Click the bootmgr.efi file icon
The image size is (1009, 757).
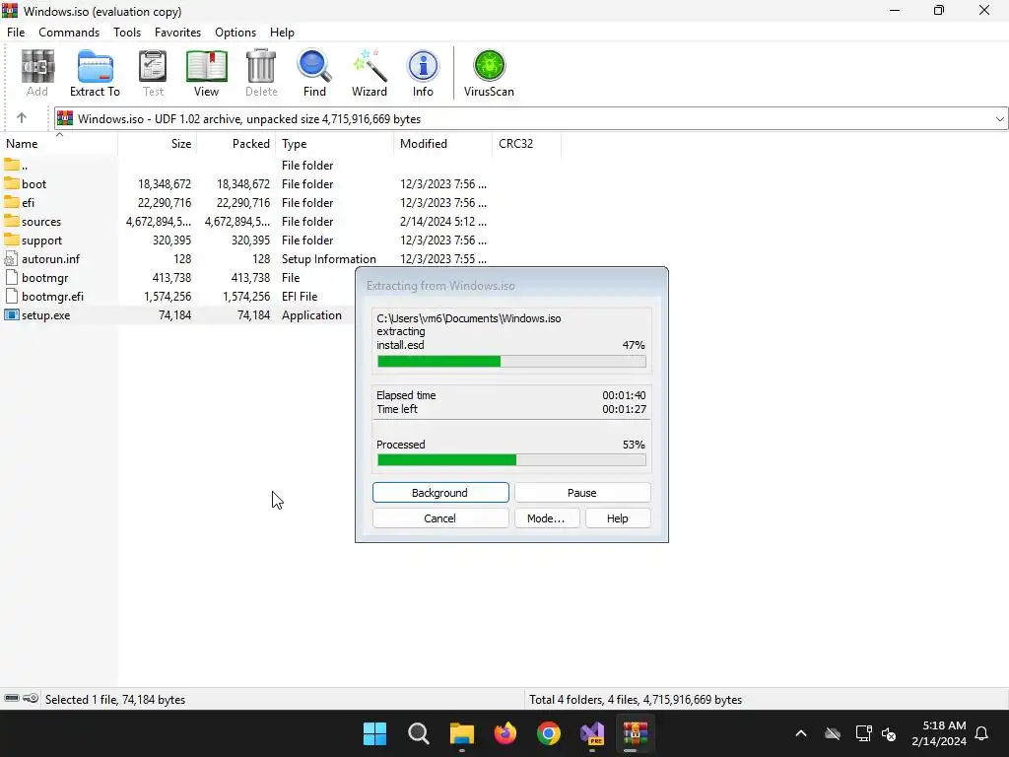pos(11,296)
